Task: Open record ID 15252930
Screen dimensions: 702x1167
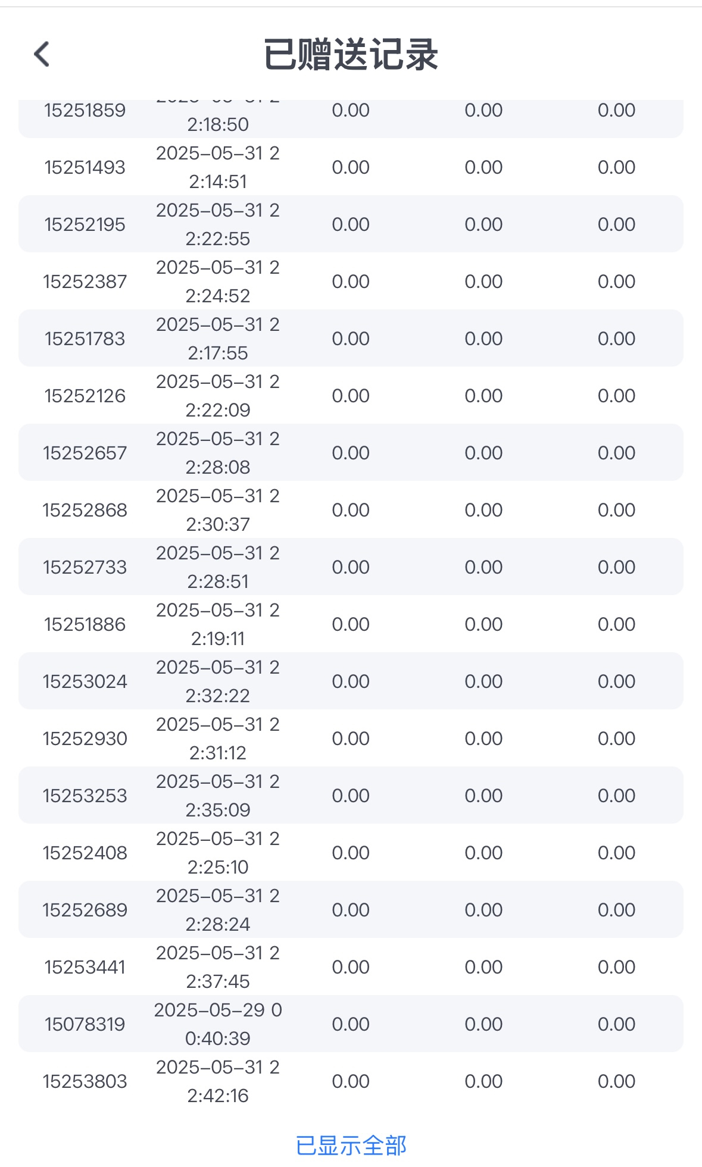Action: tap(85, 739)
